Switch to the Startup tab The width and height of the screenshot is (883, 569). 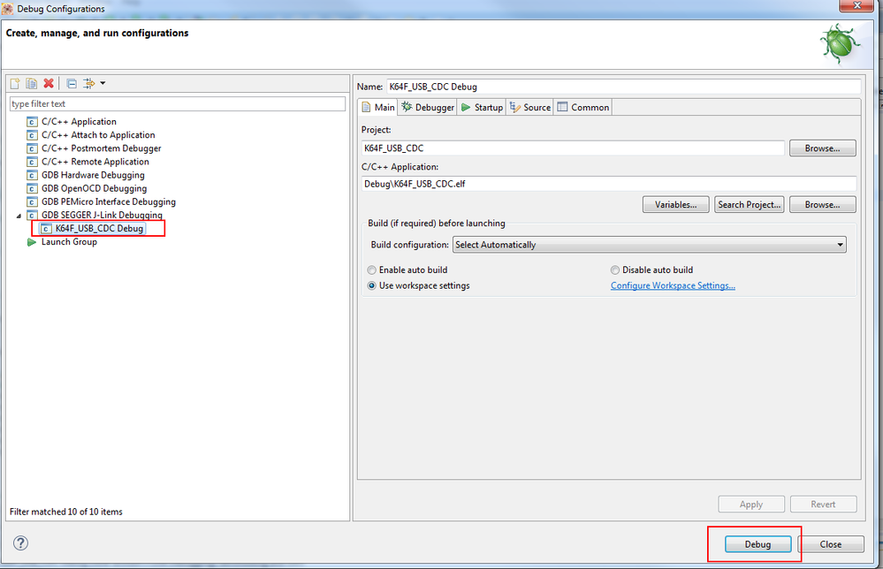(482, 108)
